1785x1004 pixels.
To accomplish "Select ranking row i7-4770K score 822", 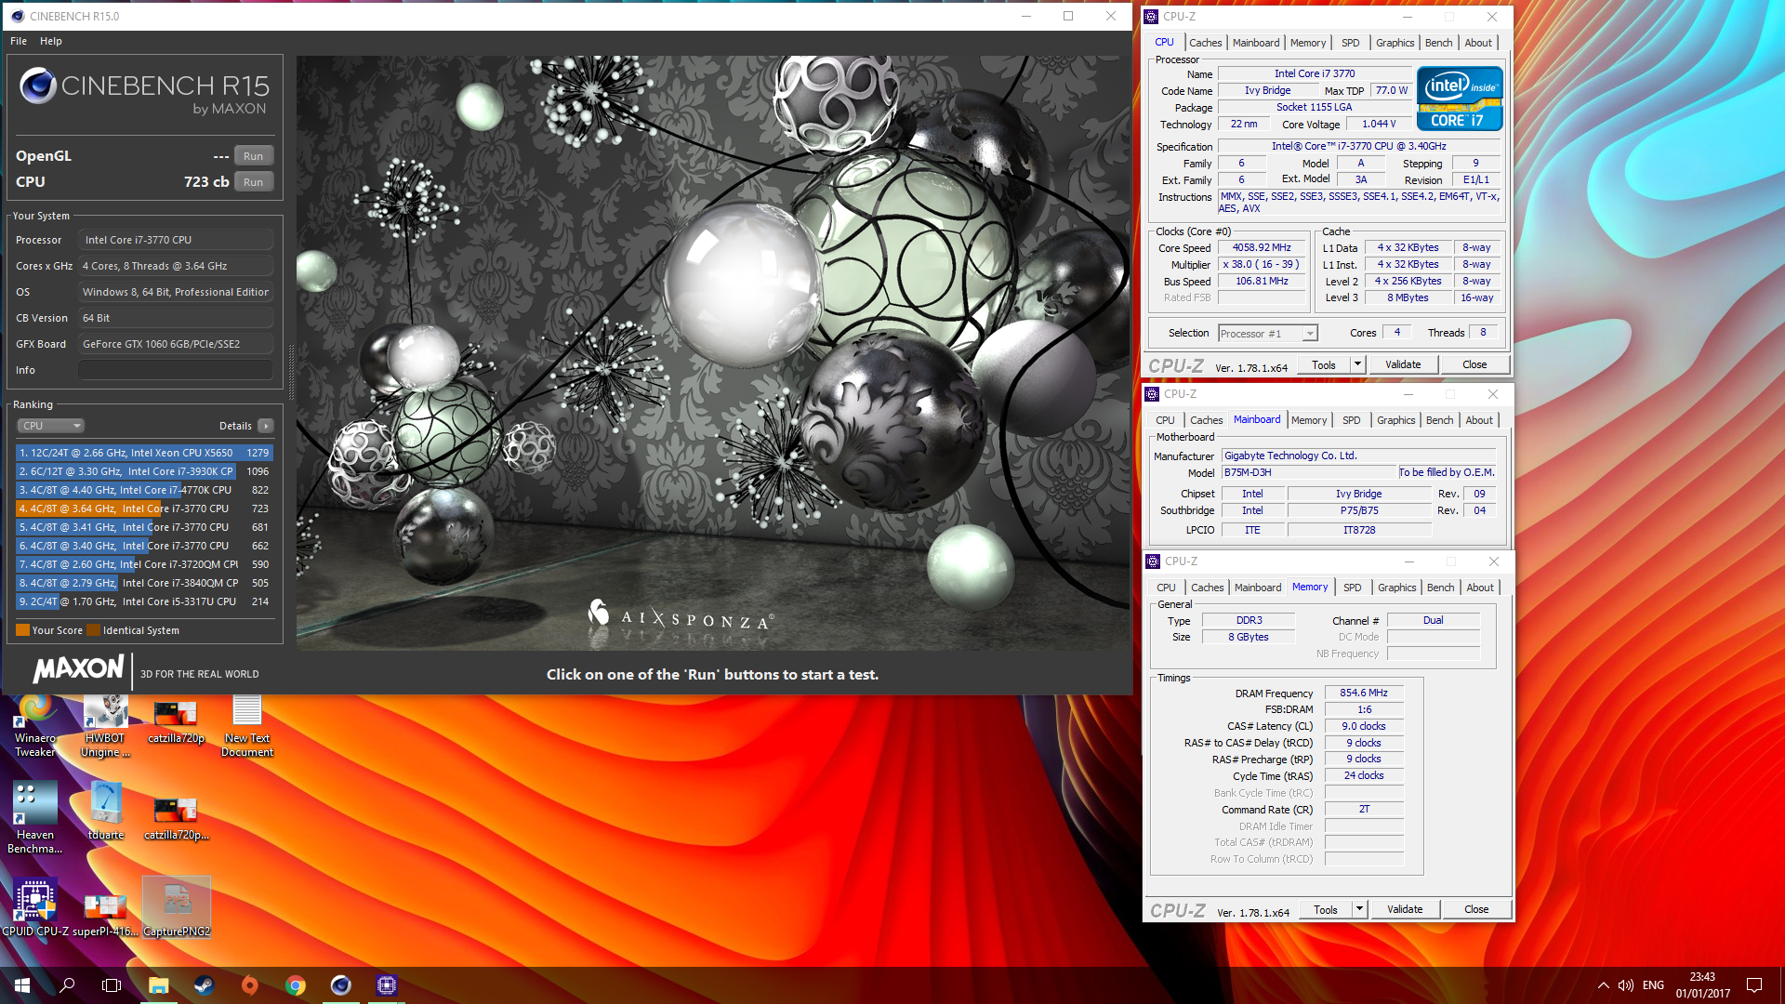I will click(144, 490).
